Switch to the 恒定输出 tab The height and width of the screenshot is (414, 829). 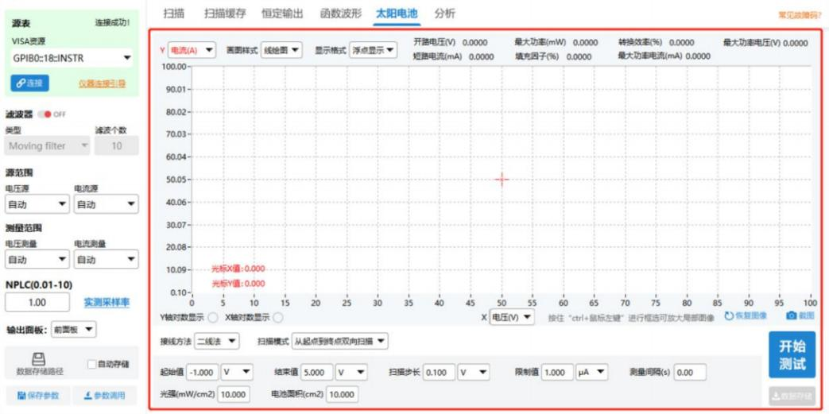click(x=282, y=14)
